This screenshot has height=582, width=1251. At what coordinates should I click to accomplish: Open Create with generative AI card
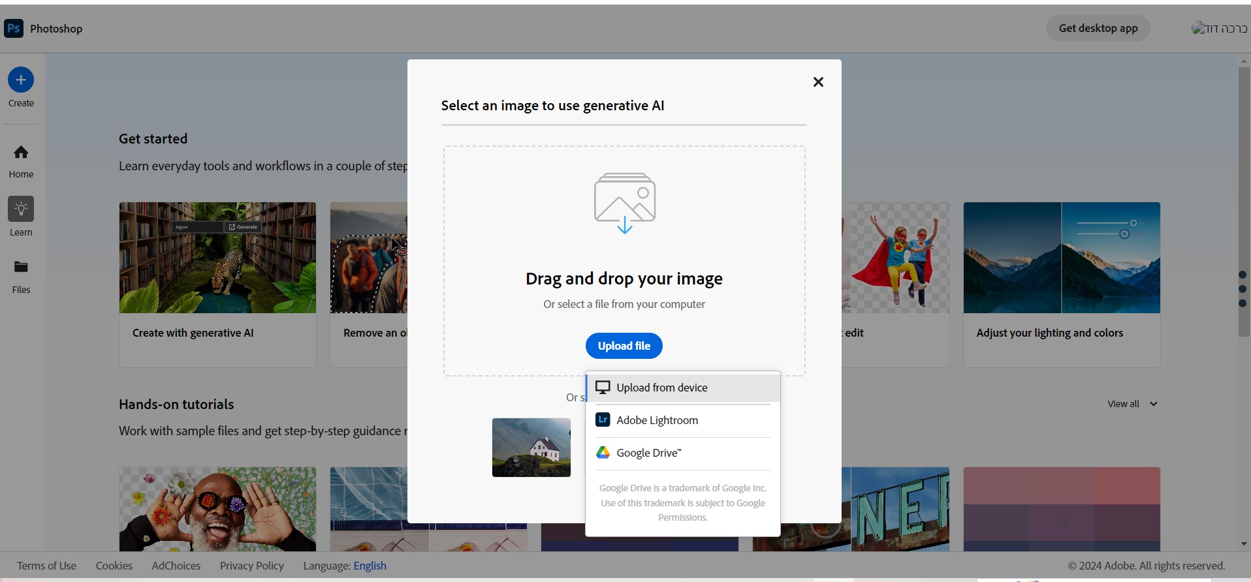click(217, 284)
